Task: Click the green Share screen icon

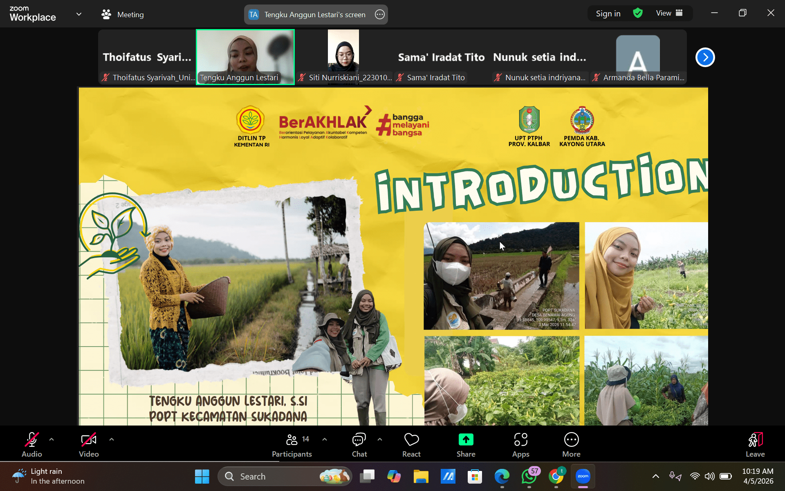Action: (x=466, y=440)
